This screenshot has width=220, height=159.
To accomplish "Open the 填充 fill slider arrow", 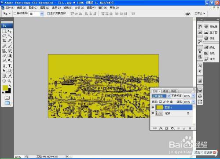I will coord(193,101).
